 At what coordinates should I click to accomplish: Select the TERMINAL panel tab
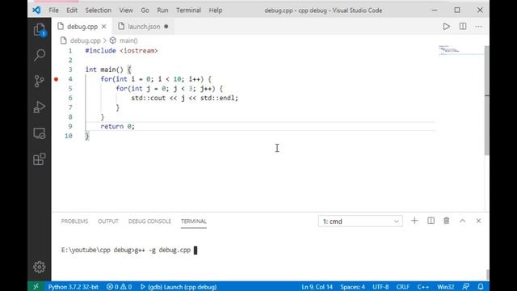tap(194, 221)
